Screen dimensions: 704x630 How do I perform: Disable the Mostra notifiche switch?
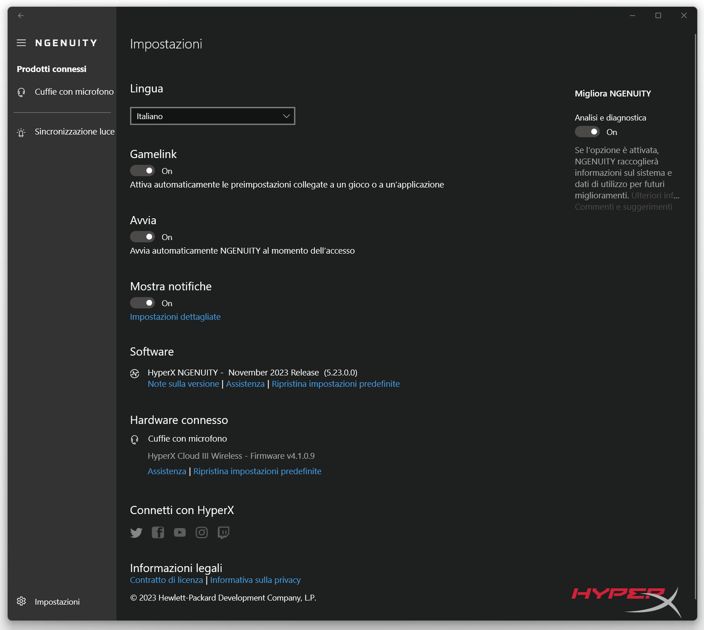[x=142, y=303]
